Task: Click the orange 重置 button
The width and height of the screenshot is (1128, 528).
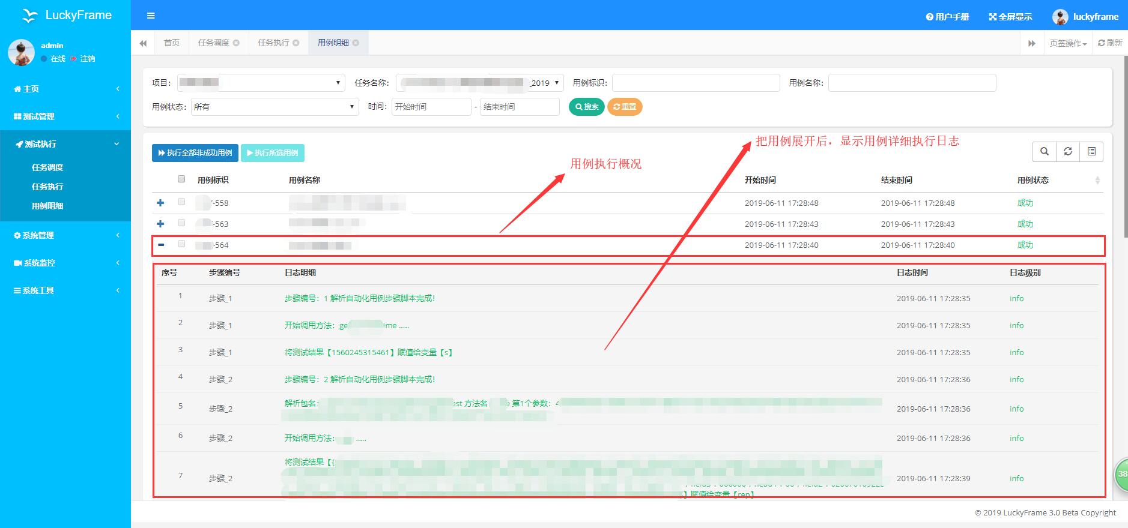Action: pyautogui.click(x=625, y=107)
